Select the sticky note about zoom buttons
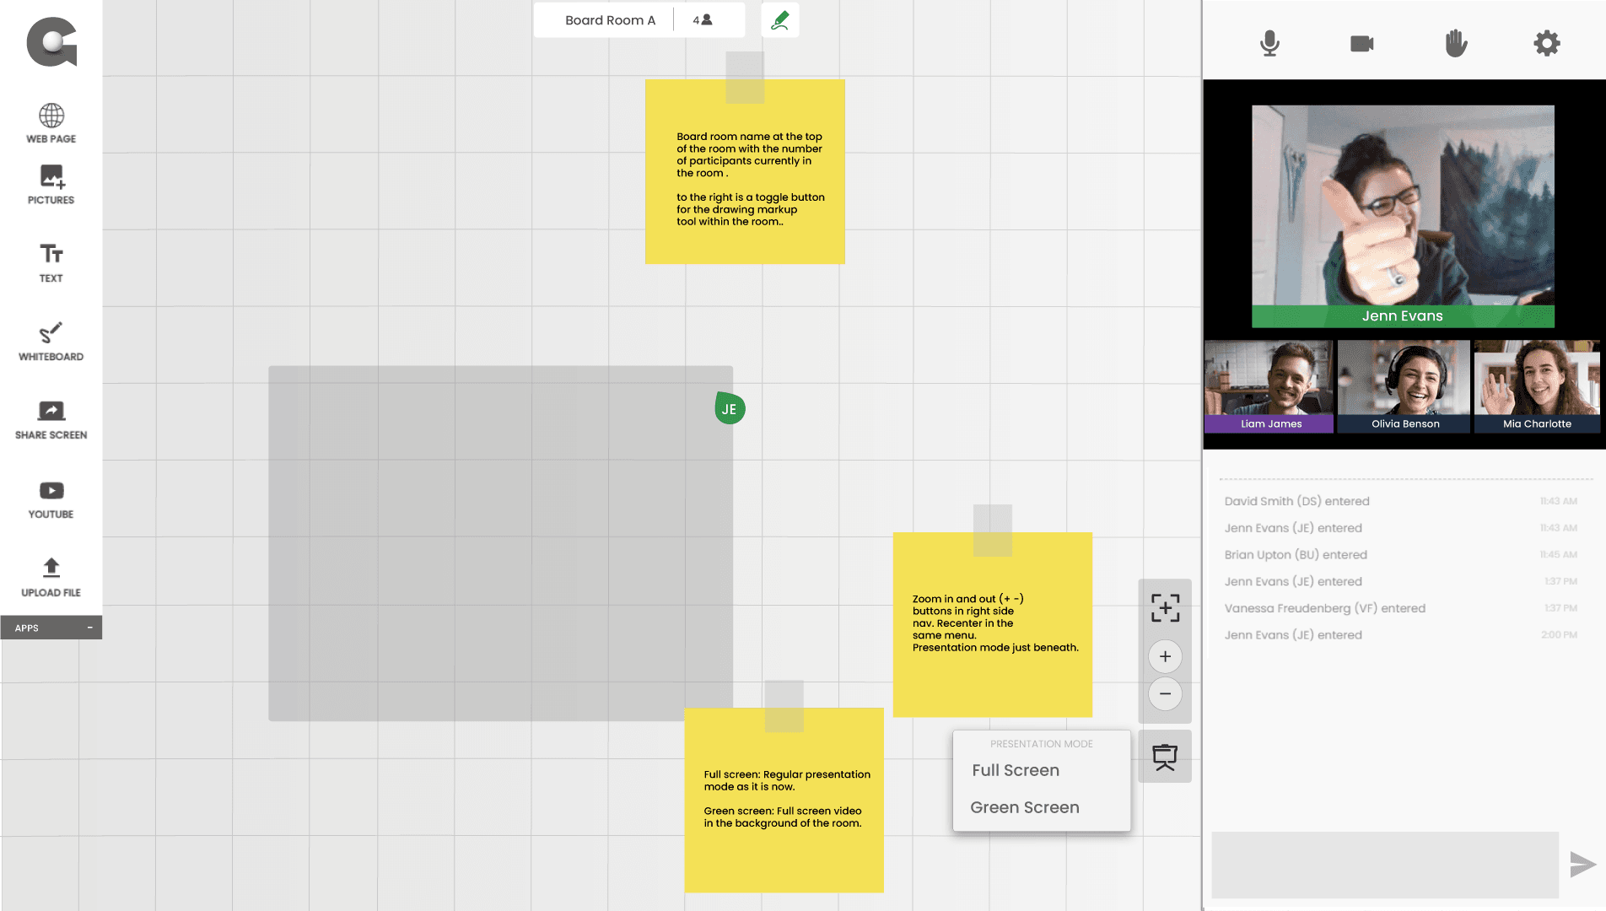Viewport: 1606px width, 911px height. pyautogui.click(x=993, y=625)
